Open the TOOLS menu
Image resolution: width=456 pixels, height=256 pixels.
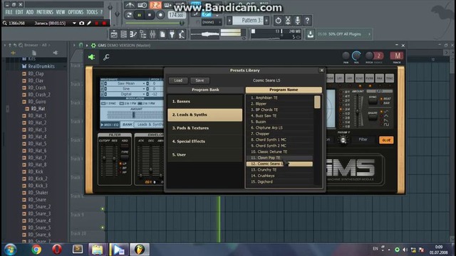coord(92,12)
